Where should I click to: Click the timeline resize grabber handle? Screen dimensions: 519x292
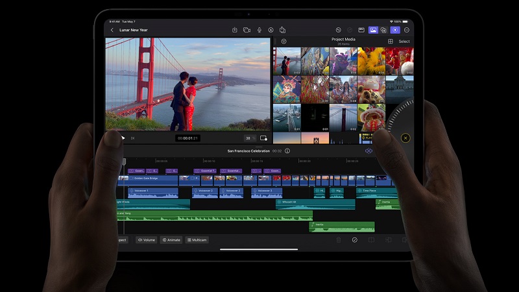[259, 147]
